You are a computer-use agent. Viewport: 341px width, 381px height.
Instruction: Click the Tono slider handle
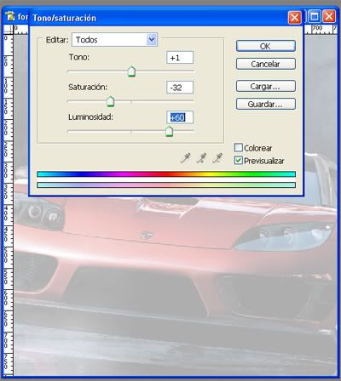tap(131, 71)
